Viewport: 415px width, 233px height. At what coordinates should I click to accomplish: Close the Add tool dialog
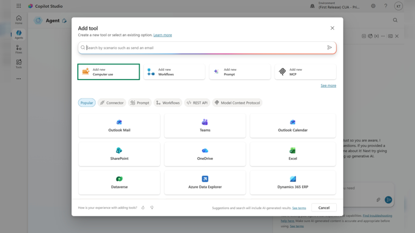332,28
